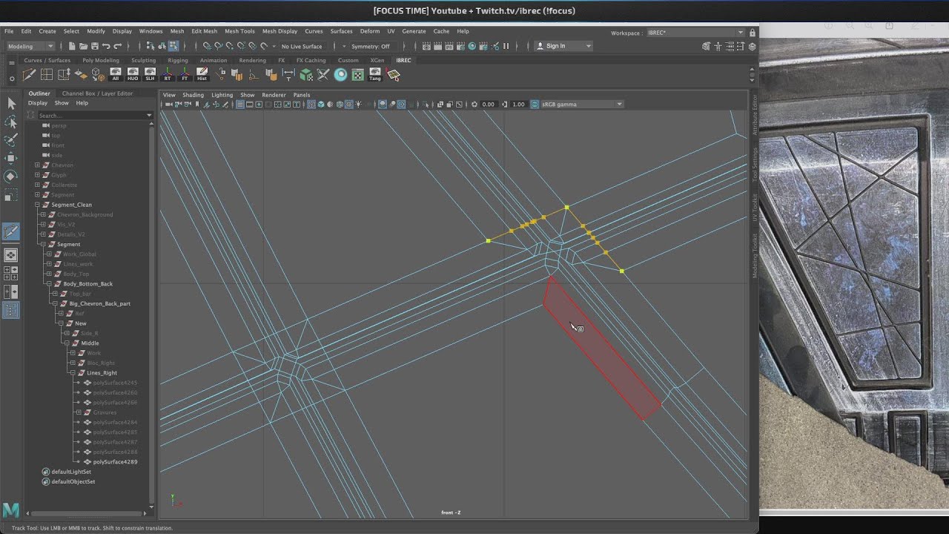Click the 'FT' axis shelf button
The image size is (949, 534).
click(x=185, y=74)
